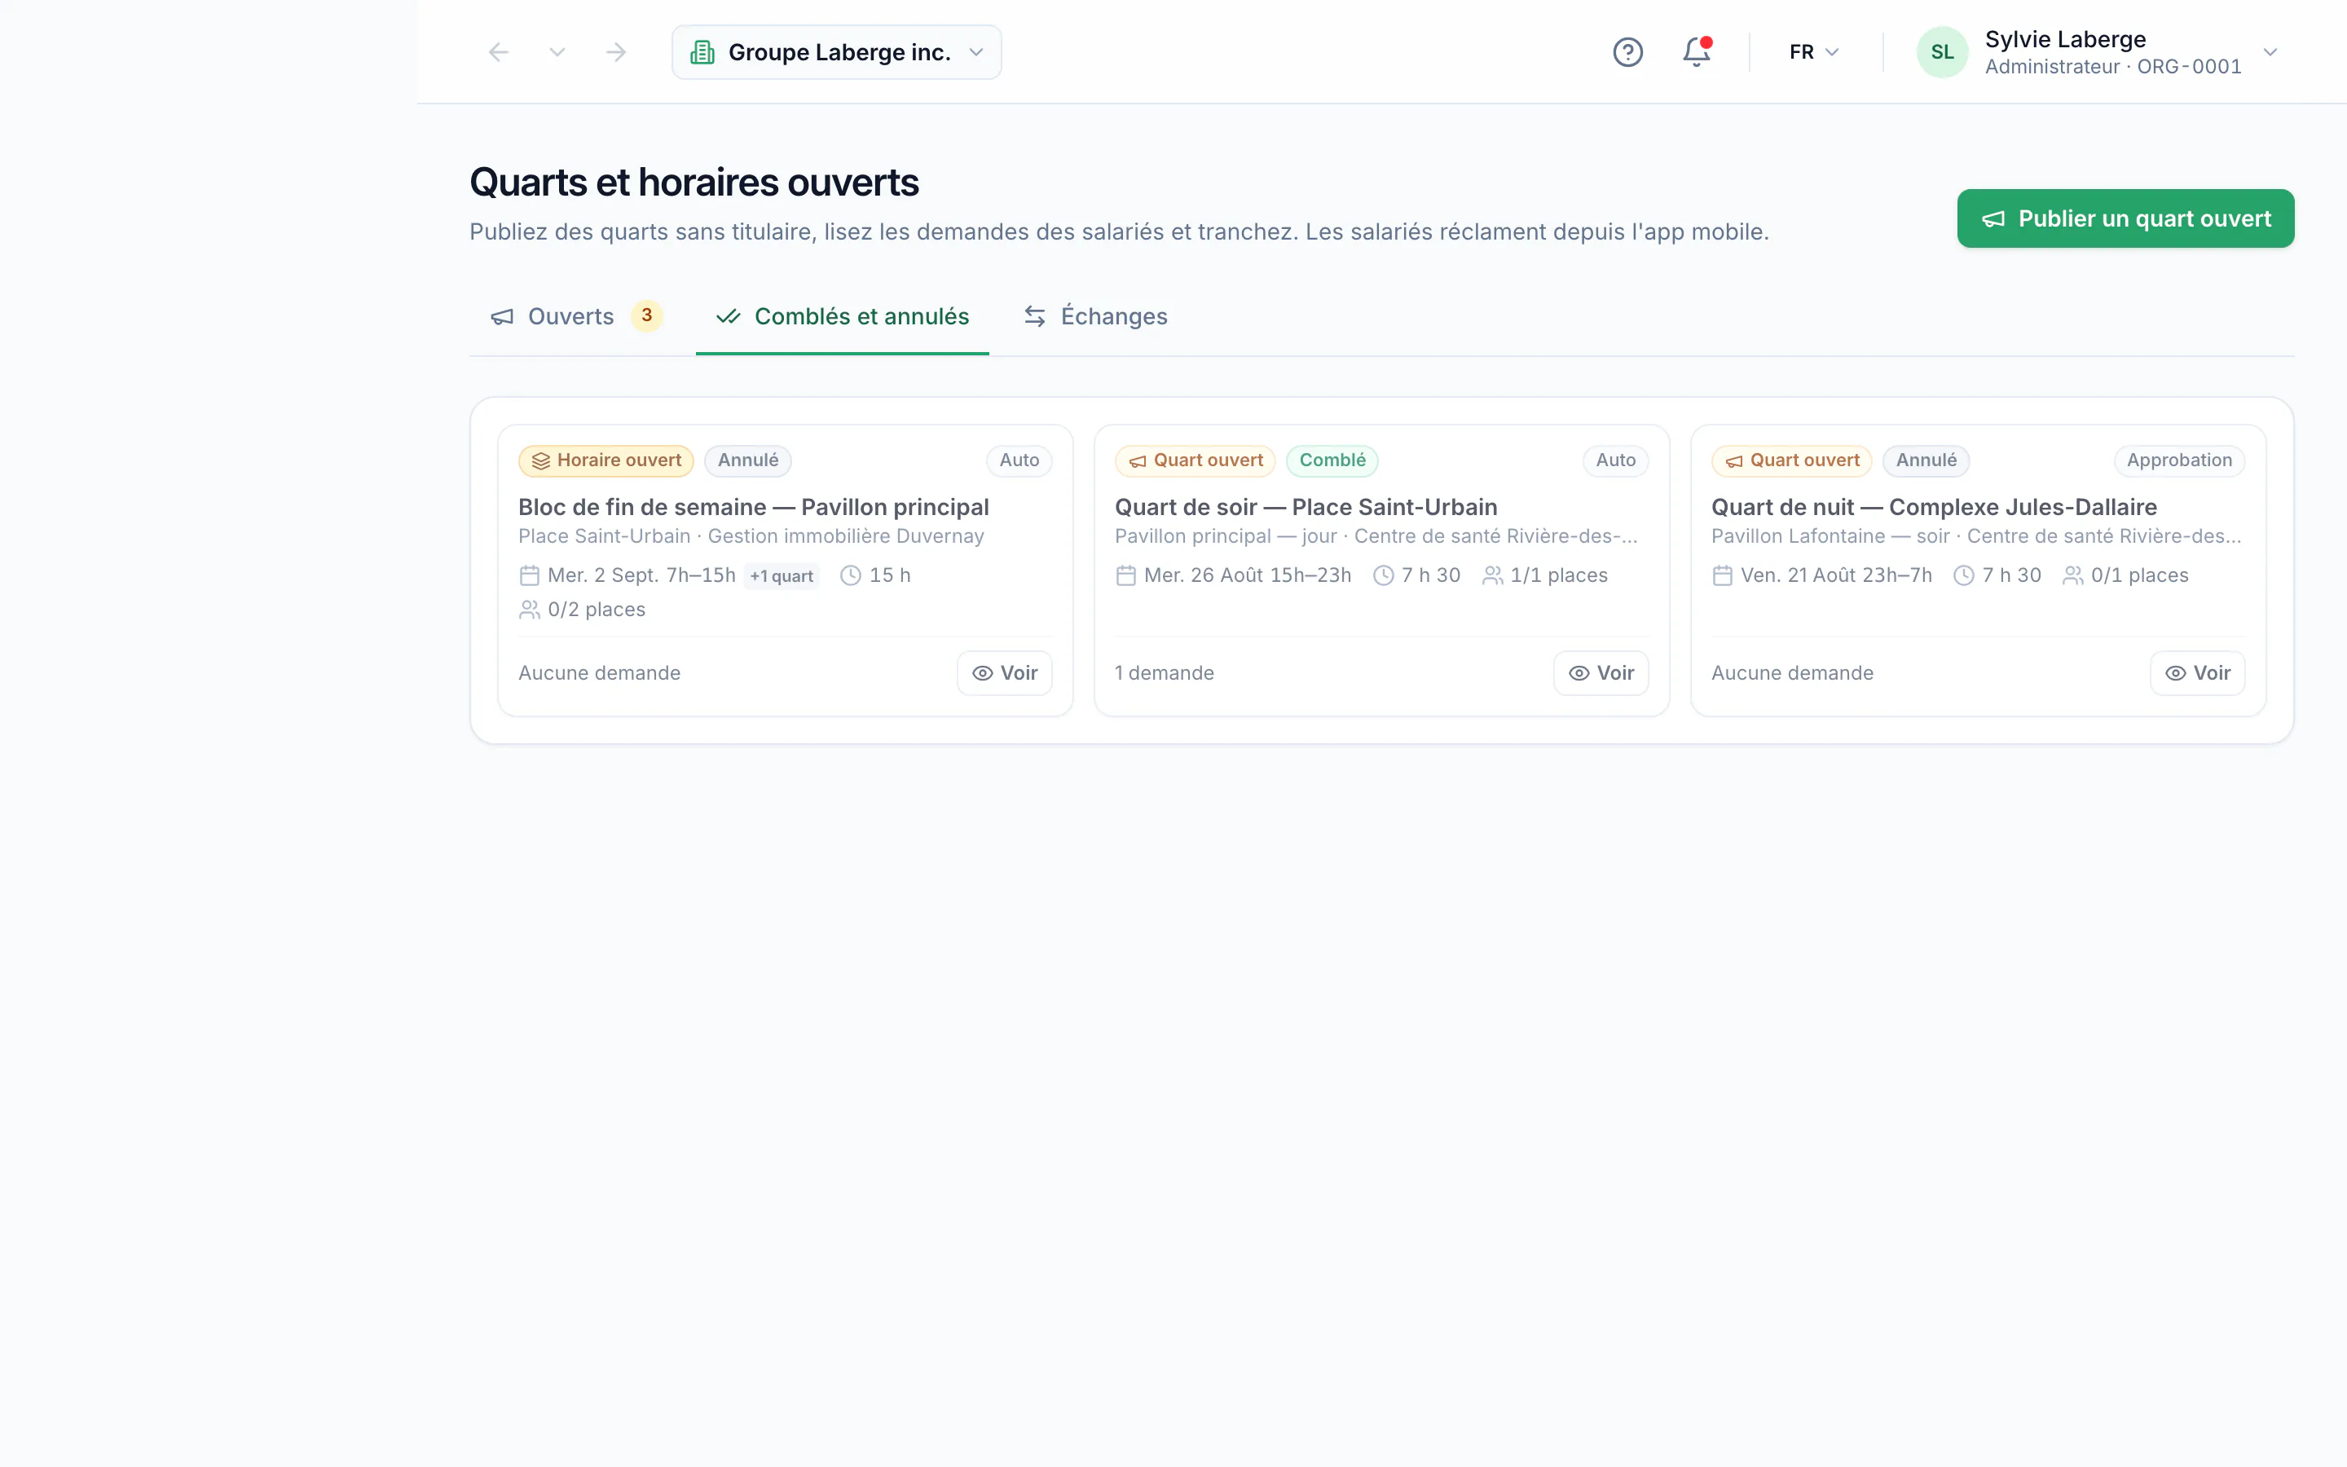Go forward with the right arrow icon

(616, 52)
